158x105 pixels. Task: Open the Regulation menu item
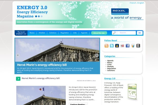(x=65, y=33)
